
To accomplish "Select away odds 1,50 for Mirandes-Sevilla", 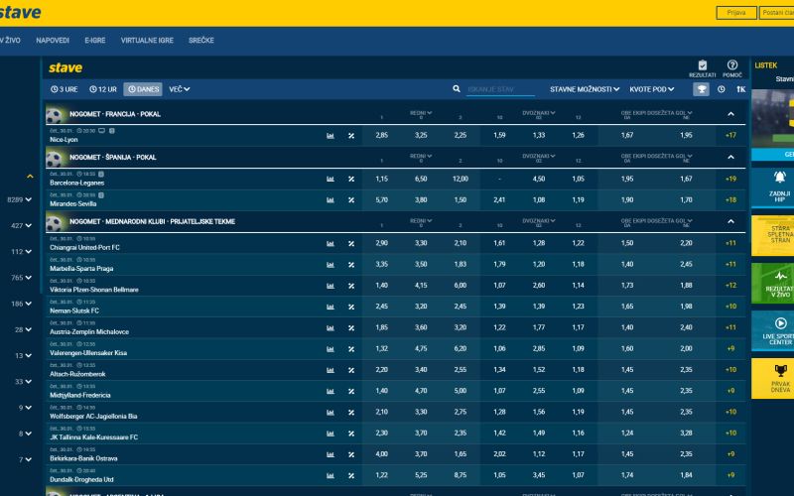I will point(460,200).
